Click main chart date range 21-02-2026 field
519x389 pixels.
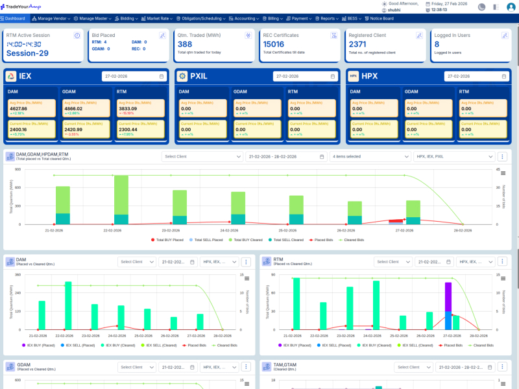286,157
